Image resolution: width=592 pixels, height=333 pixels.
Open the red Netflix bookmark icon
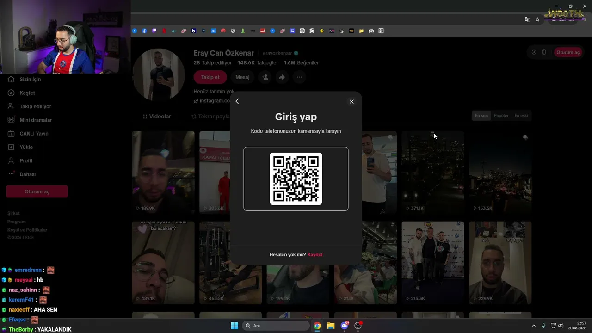point(164,31)
